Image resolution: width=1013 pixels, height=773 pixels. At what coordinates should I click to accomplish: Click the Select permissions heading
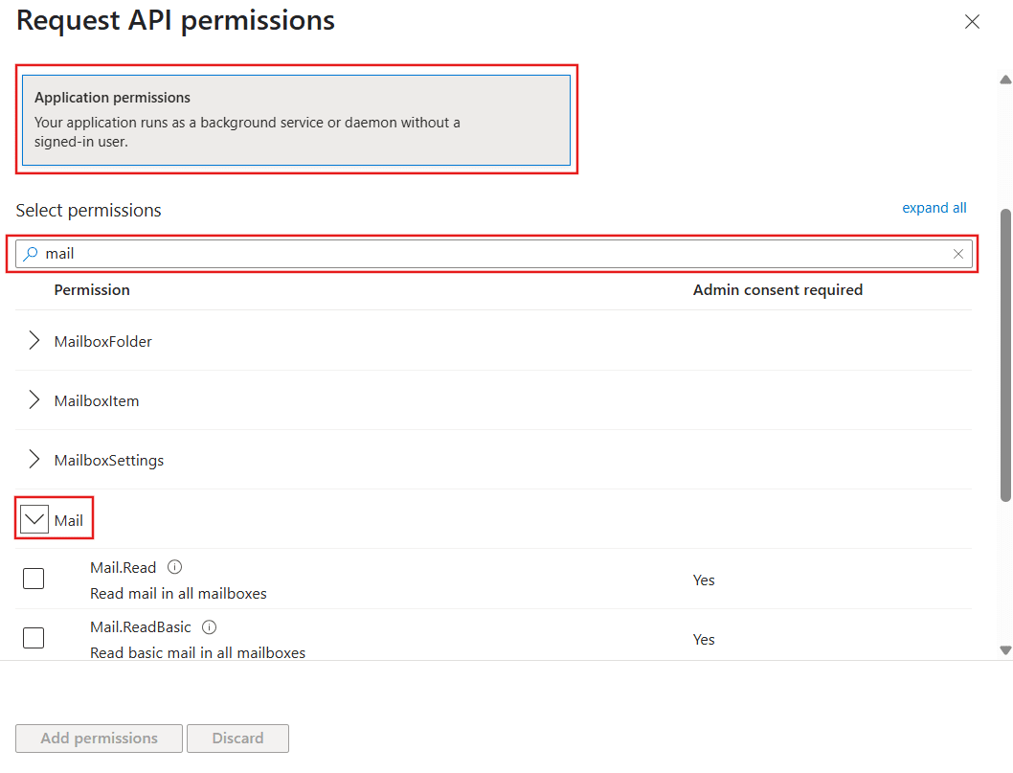[88, 211]
